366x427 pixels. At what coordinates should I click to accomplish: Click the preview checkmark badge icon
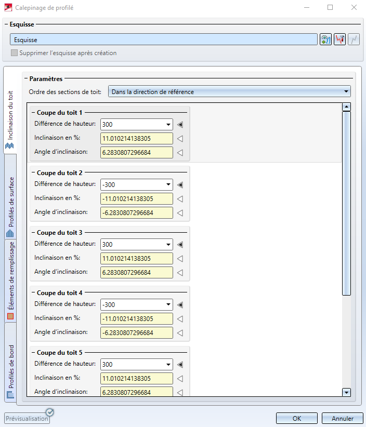(49, 412)
